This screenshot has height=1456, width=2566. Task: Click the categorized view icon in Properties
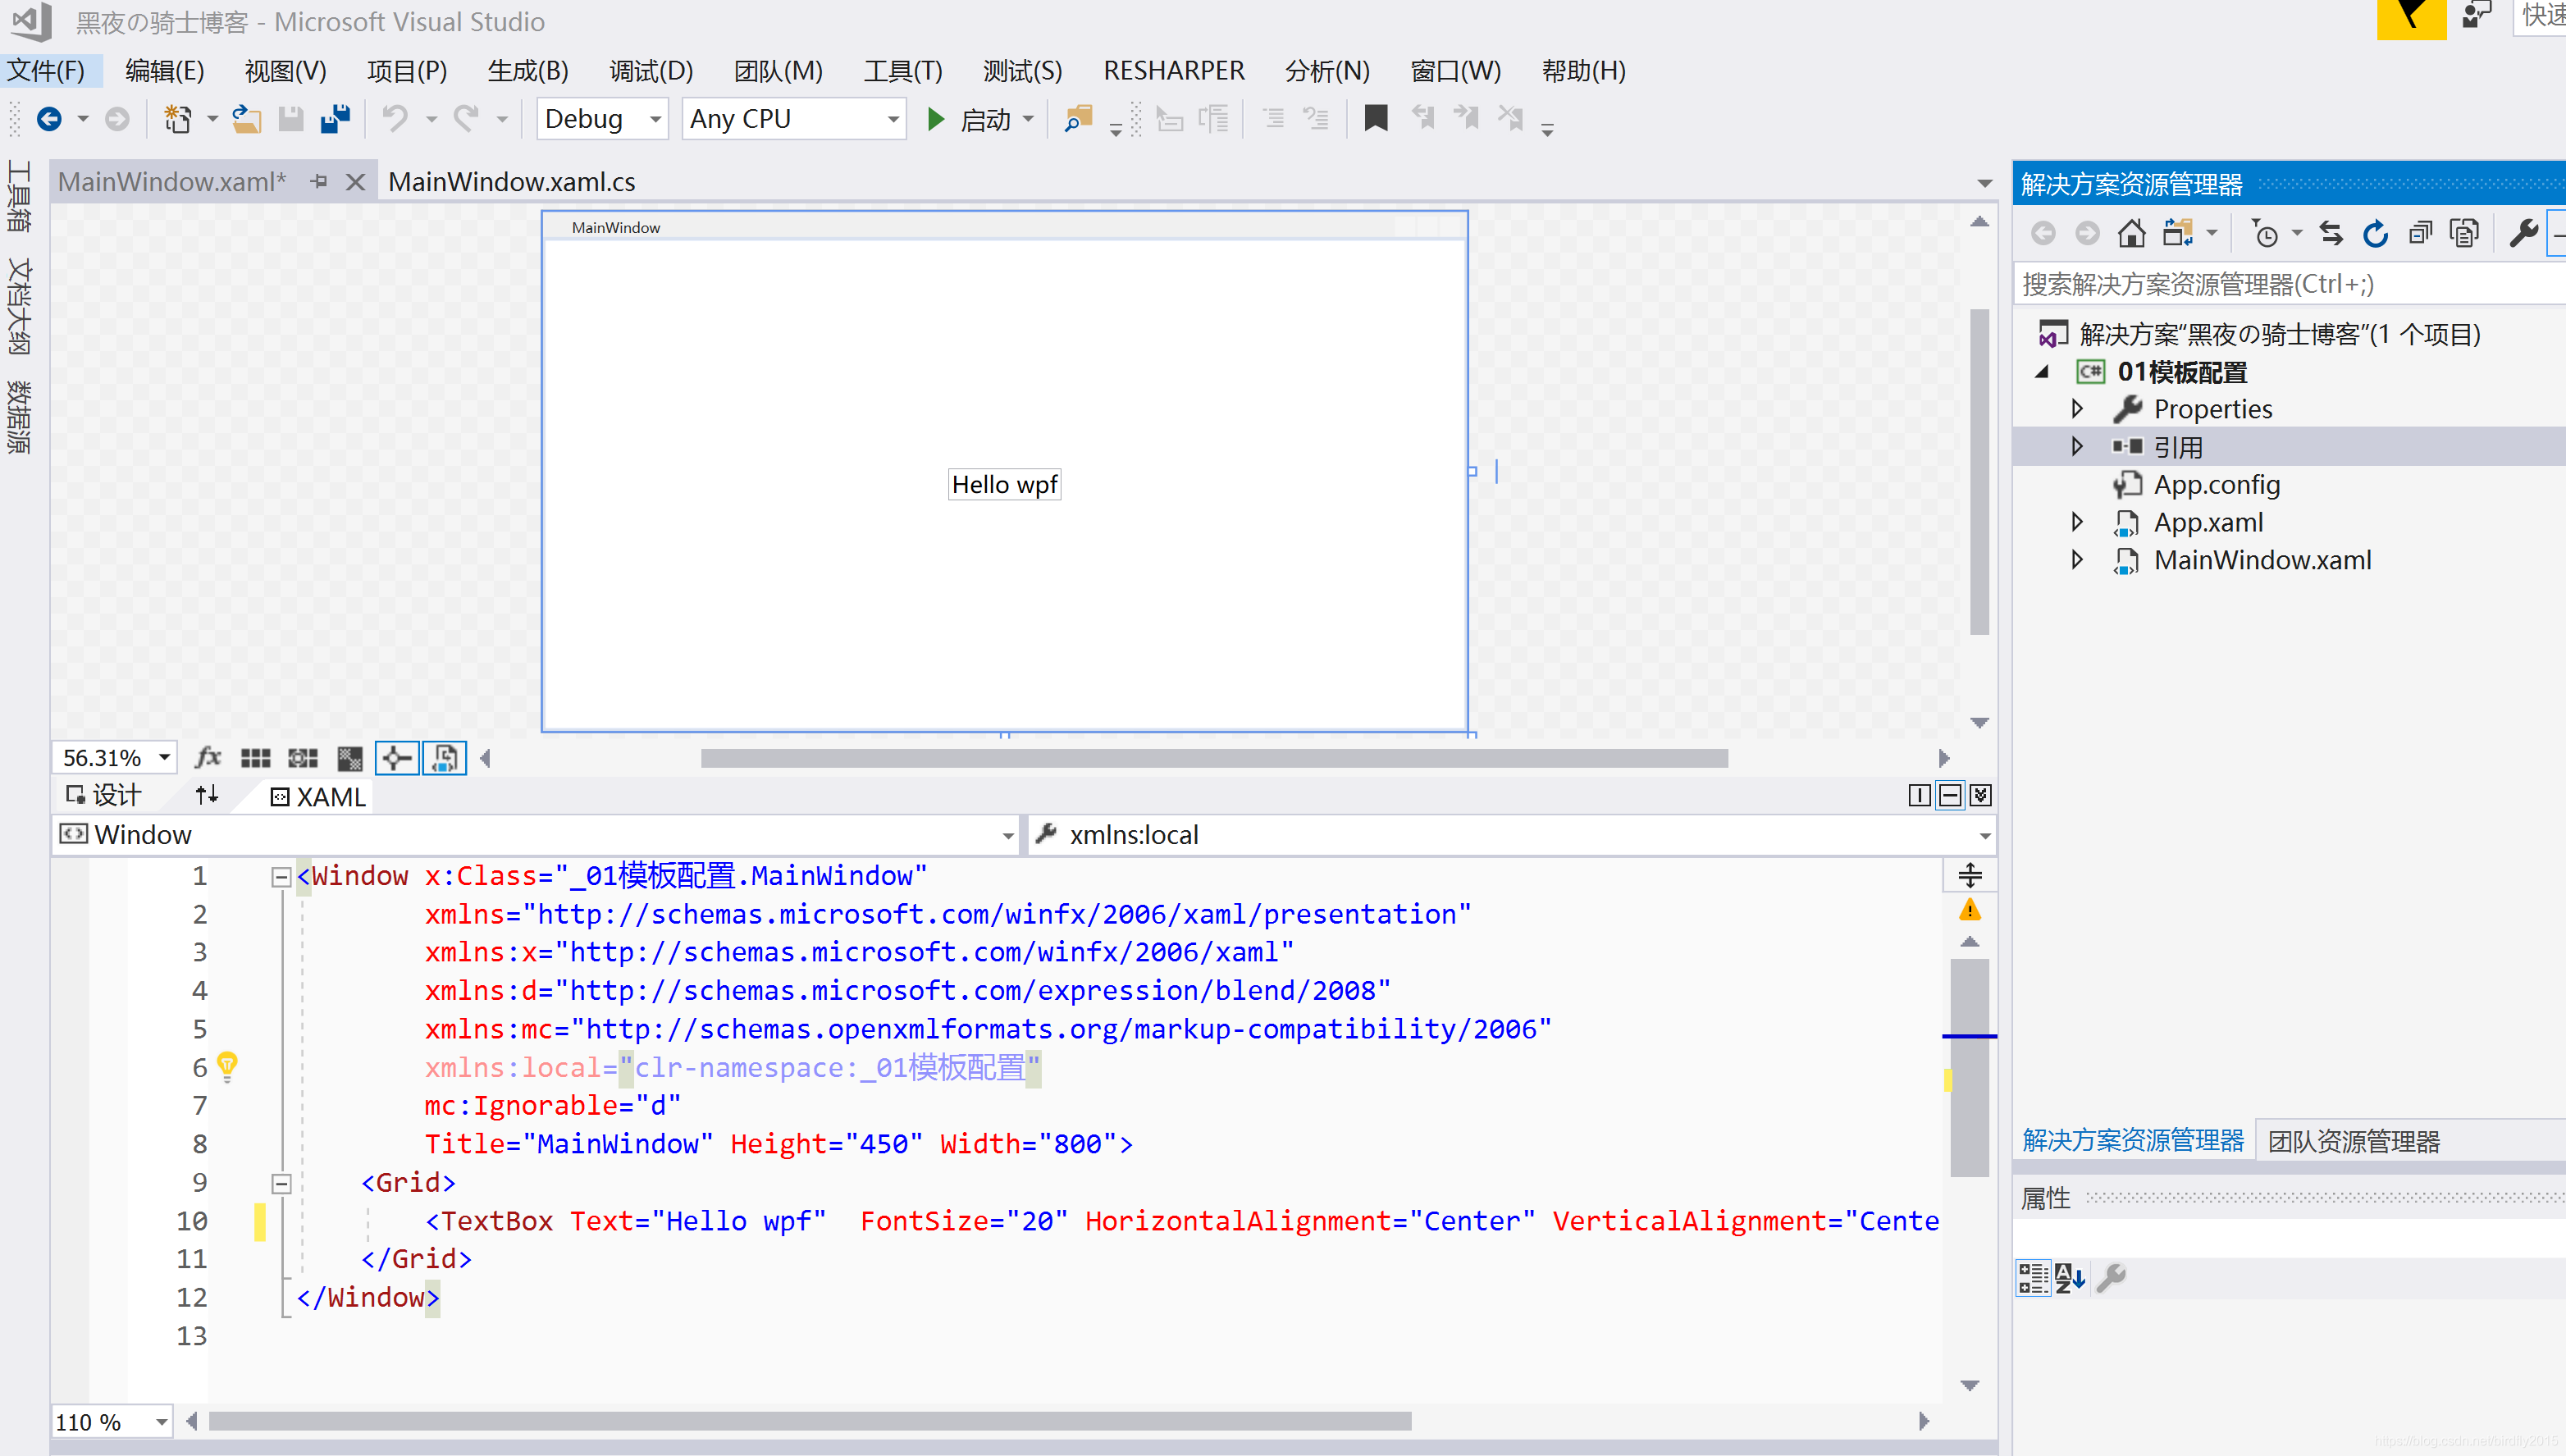point(2033,1278)
